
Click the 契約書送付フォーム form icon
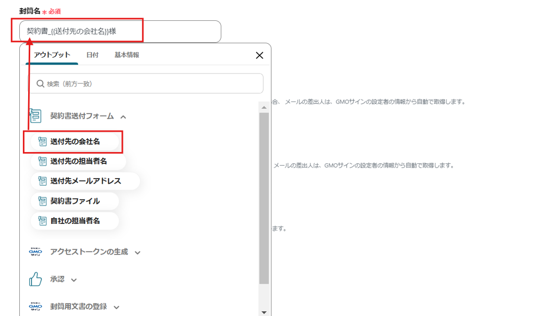(x=35, y=116)
